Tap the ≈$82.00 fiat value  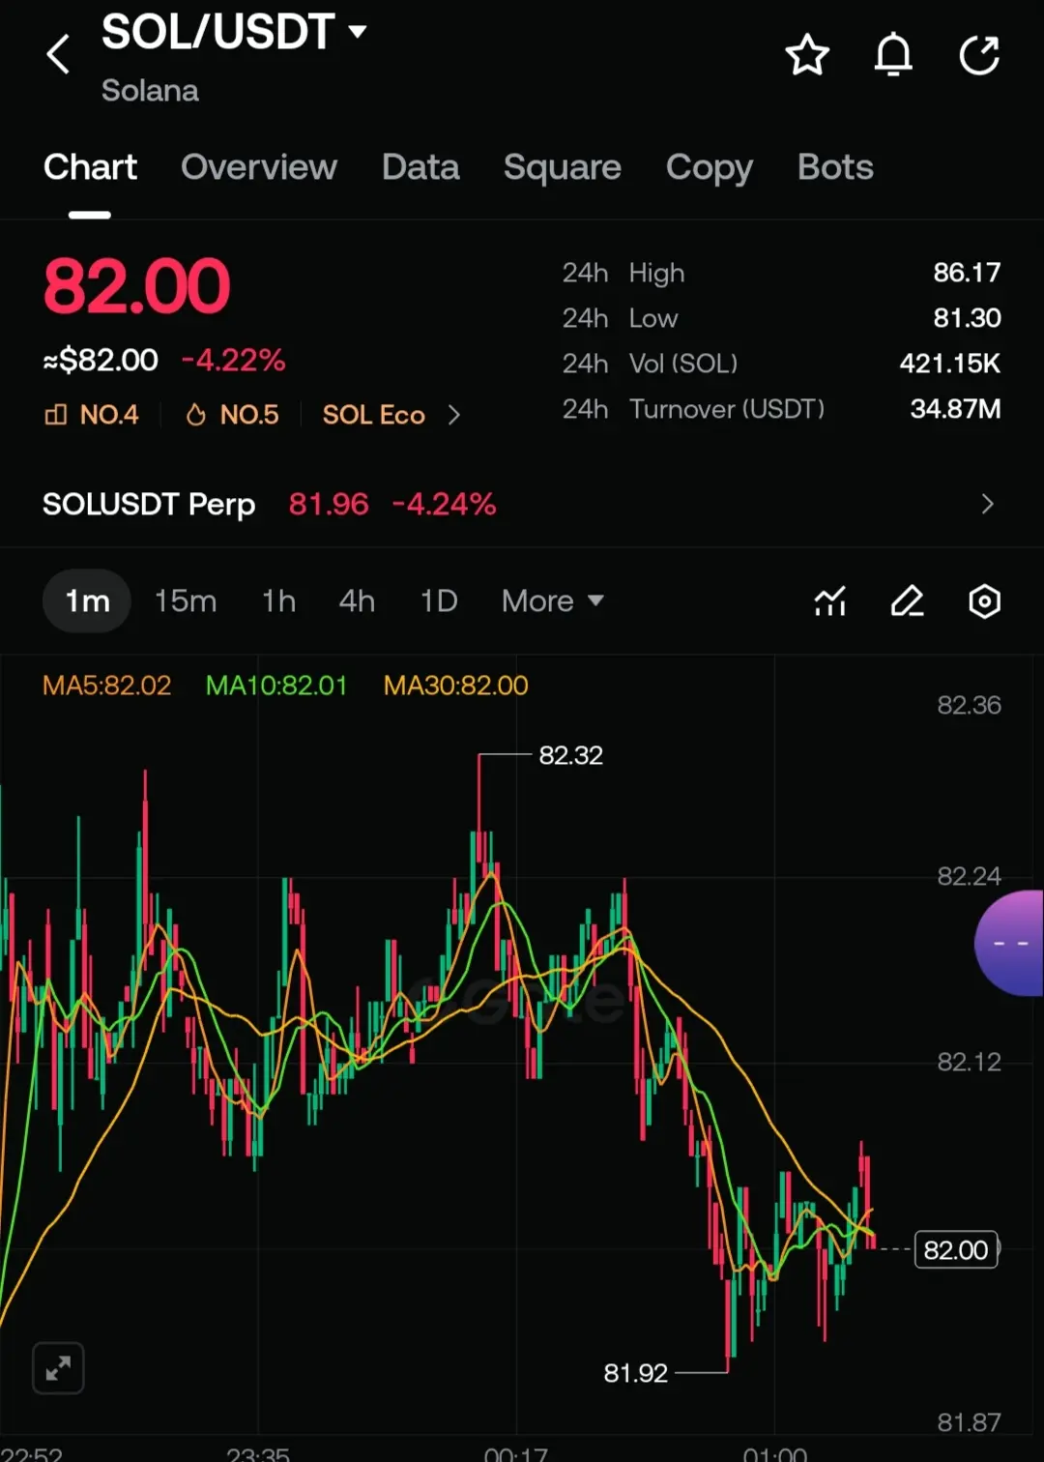(x=101, y=361)
